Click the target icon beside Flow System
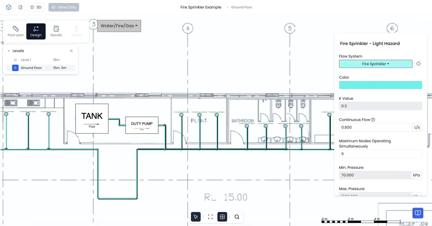This screenshot has width=432, height=226. click(418, 64)
